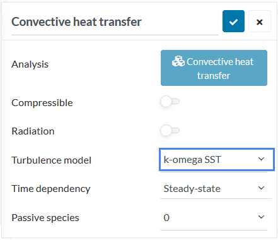Viewport: 278px width, 240px height.
Task: Open the Turbulence model dropdown
Action: pos(217,159)
